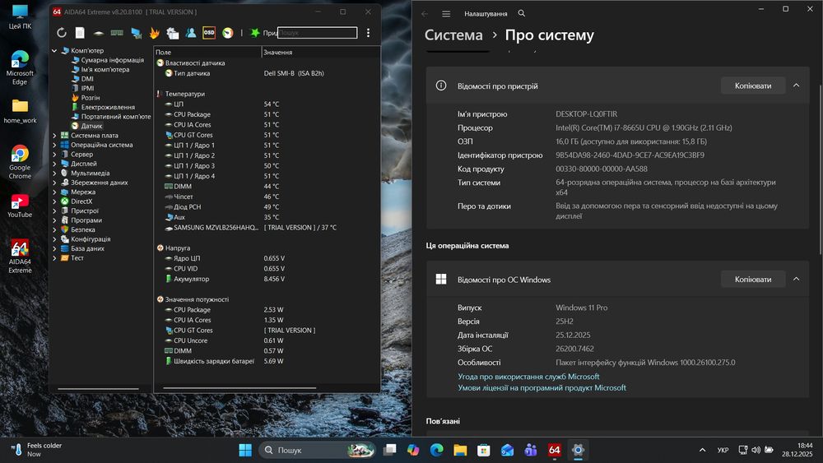823x463 pixels.
Task: Click the disk benchmark icon in AIDA64 toolbar
Action: pos(99,33)
